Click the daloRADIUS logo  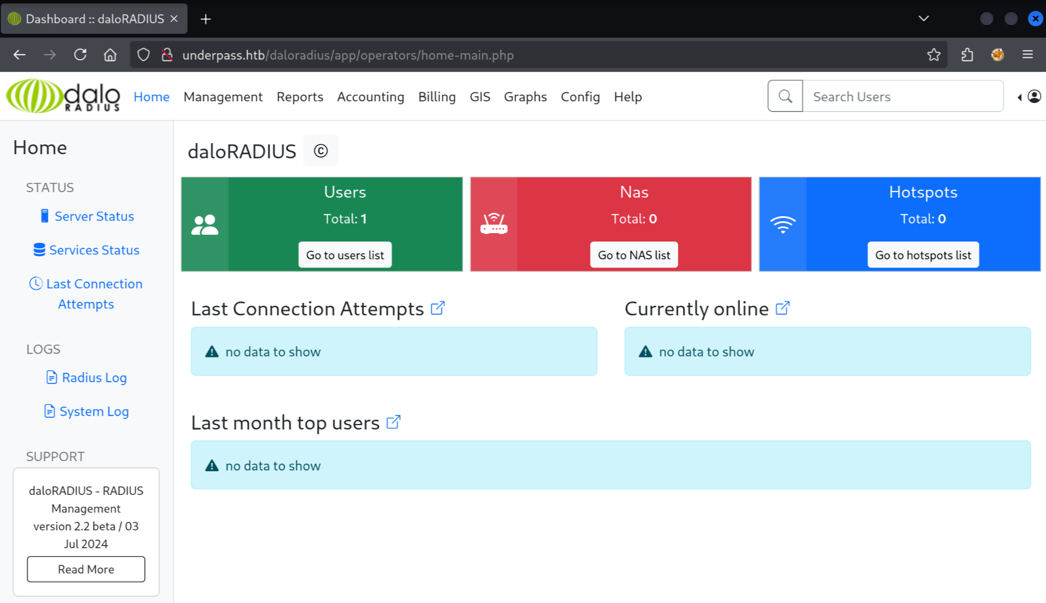tap(63, 96)
